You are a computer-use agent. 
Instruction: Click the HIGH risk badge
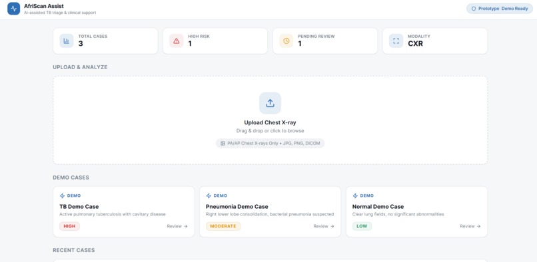coord(69,226)
